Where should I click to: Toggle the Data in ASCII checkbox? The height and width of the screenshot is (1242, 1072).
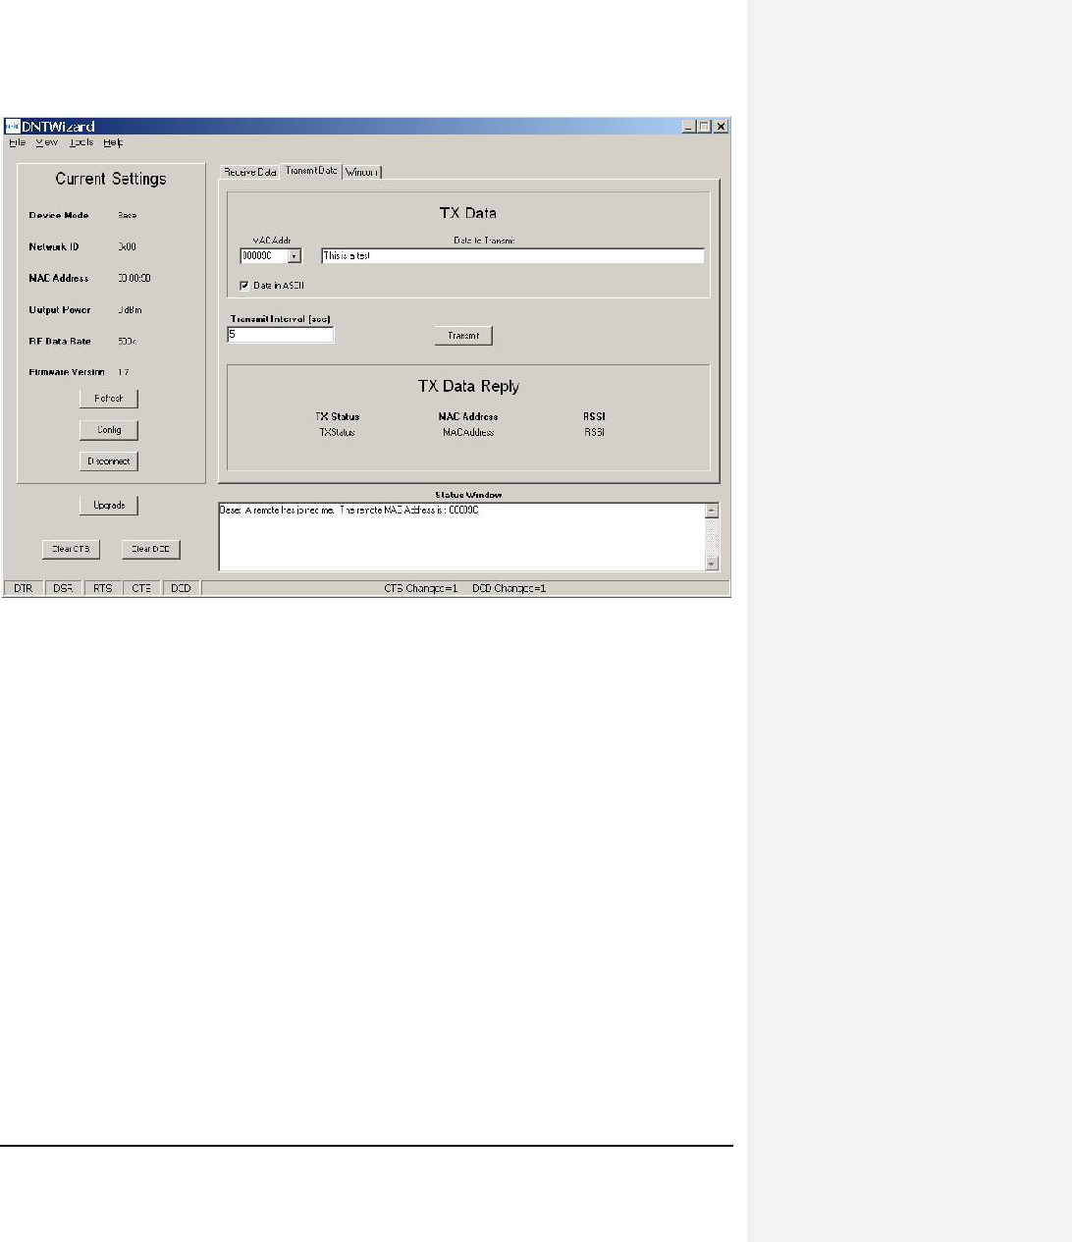click(244, 286)
